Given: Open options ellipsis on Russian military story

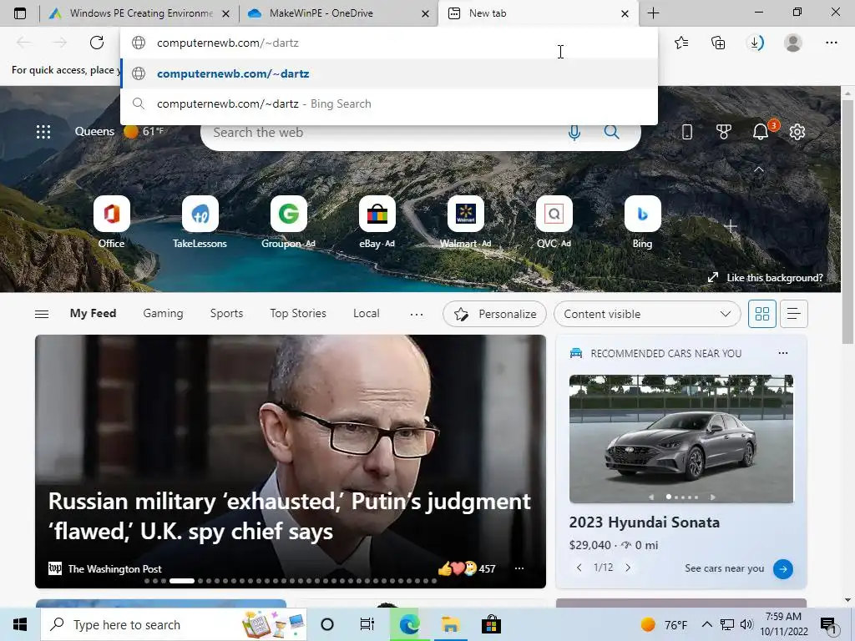Looking at the screenshot, I should (519, 568).
